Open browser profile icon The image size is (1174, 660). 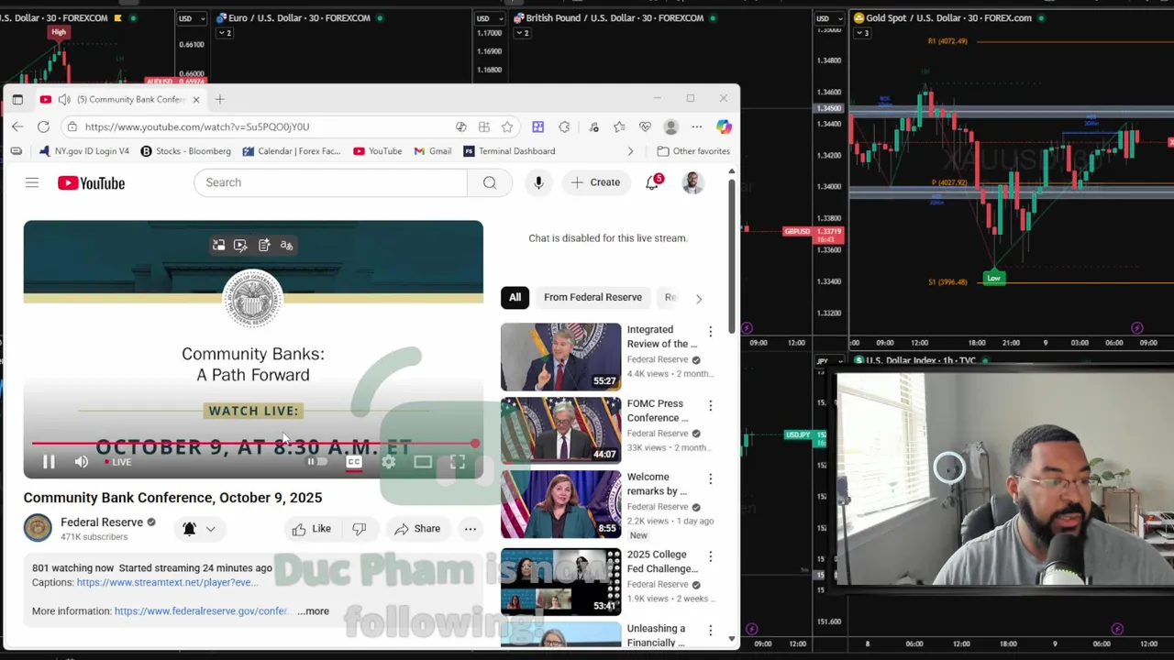[671, 126]
